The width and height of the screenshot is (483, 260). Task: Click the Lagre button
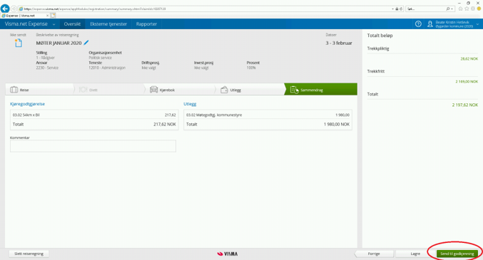pyautogui.click(x=415, y=254)
